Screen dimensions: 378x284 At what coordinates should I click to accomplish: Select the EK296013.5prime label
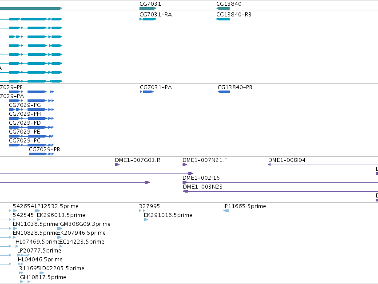[61, 215]
